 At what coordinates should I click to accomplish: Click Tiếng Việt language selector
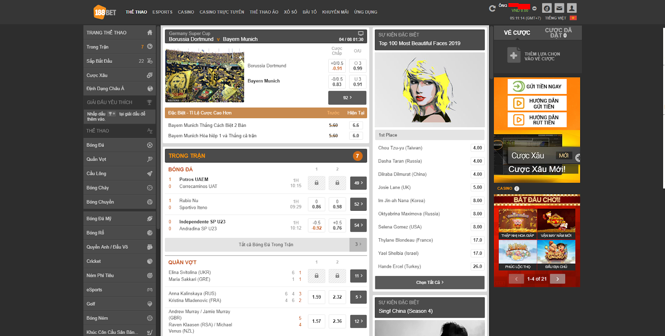(556, 18)
